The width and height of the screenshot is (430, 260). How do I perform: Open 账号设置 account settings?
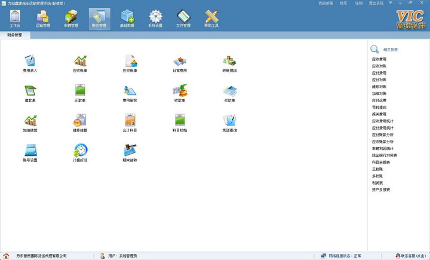click(x=30, y=153)
